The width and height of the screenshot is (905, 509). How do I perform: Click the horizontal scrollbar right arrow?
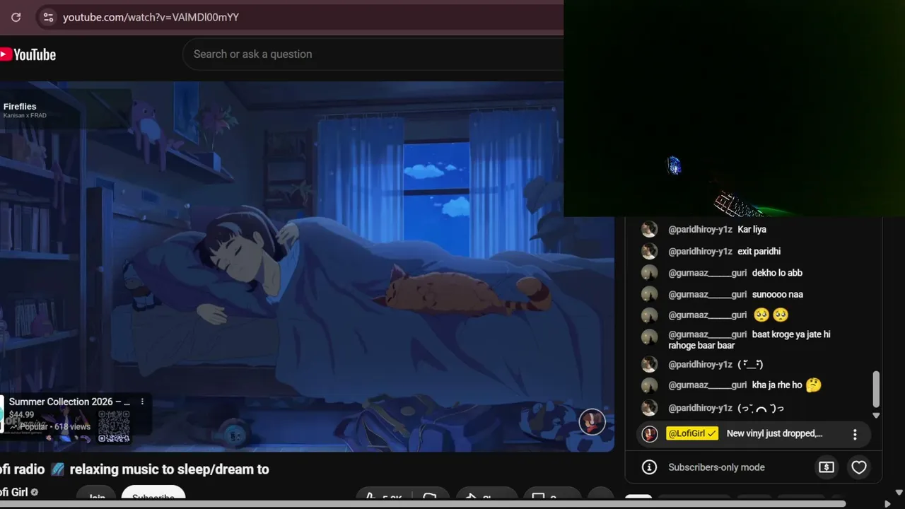click(x=887, y=504)
